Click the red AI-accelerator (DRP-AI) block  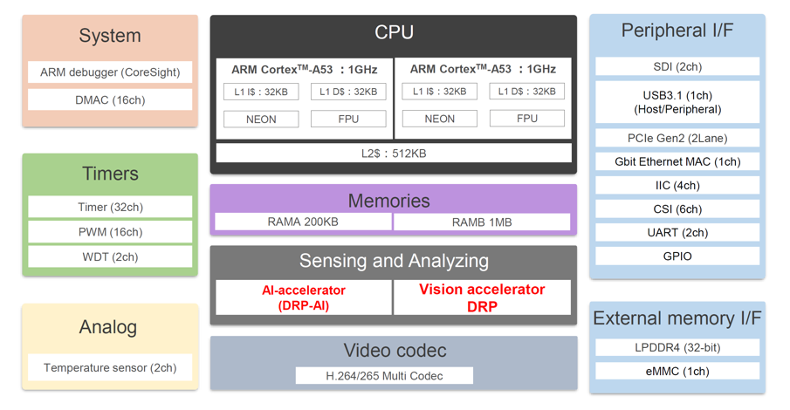tap(303, 297)
